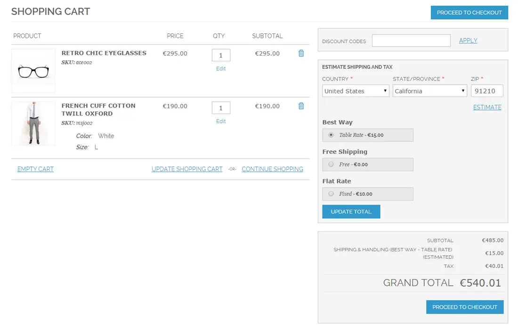This screenshot has height=330, width=518.
Task: Click the quantity box for French Cuff Oxford
Action: (221, 108)
